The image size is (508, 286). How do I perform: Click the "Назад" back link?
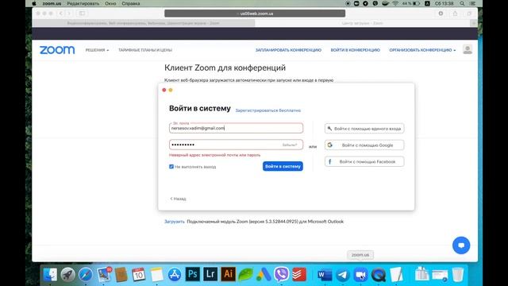[178, 199]
